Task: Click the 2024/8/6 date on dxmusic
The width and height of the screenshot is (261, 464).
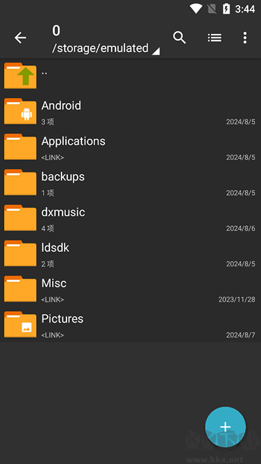Action: coord(241,228)
